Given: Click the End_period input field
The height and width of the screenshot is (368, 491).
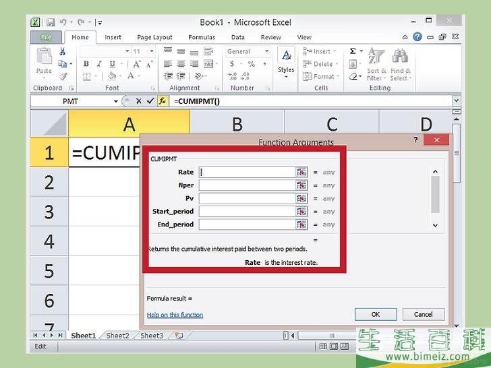Looking at the screenshot, I should coord(247,224).
